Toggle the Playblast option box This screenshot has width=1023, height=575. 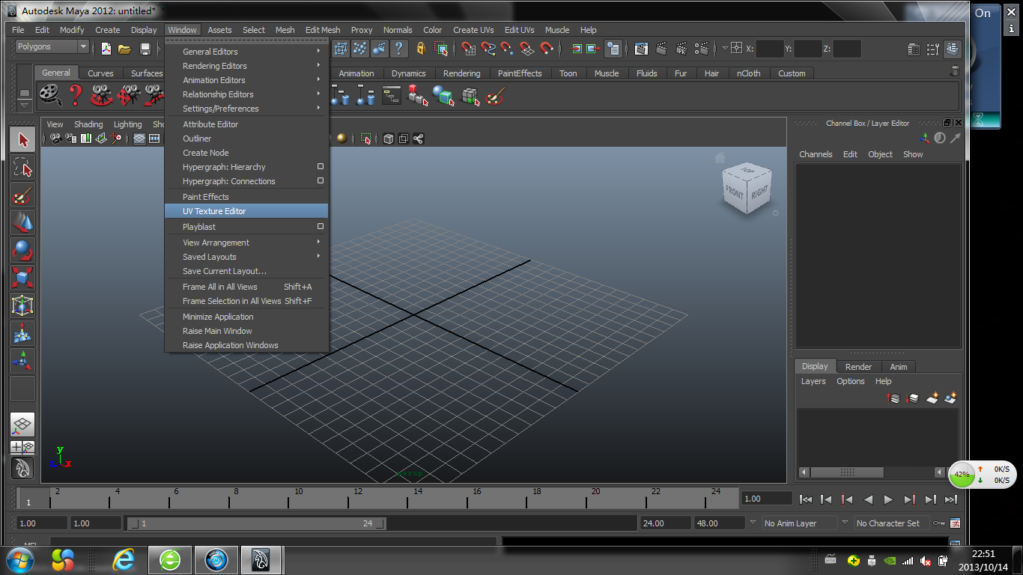click(320, 227)
